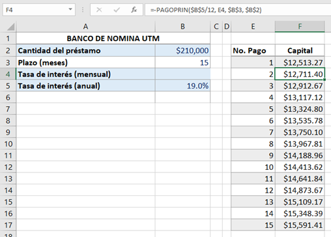
Task: Select the $14,641.84 capital cell
Action: (x=300, y=178)
